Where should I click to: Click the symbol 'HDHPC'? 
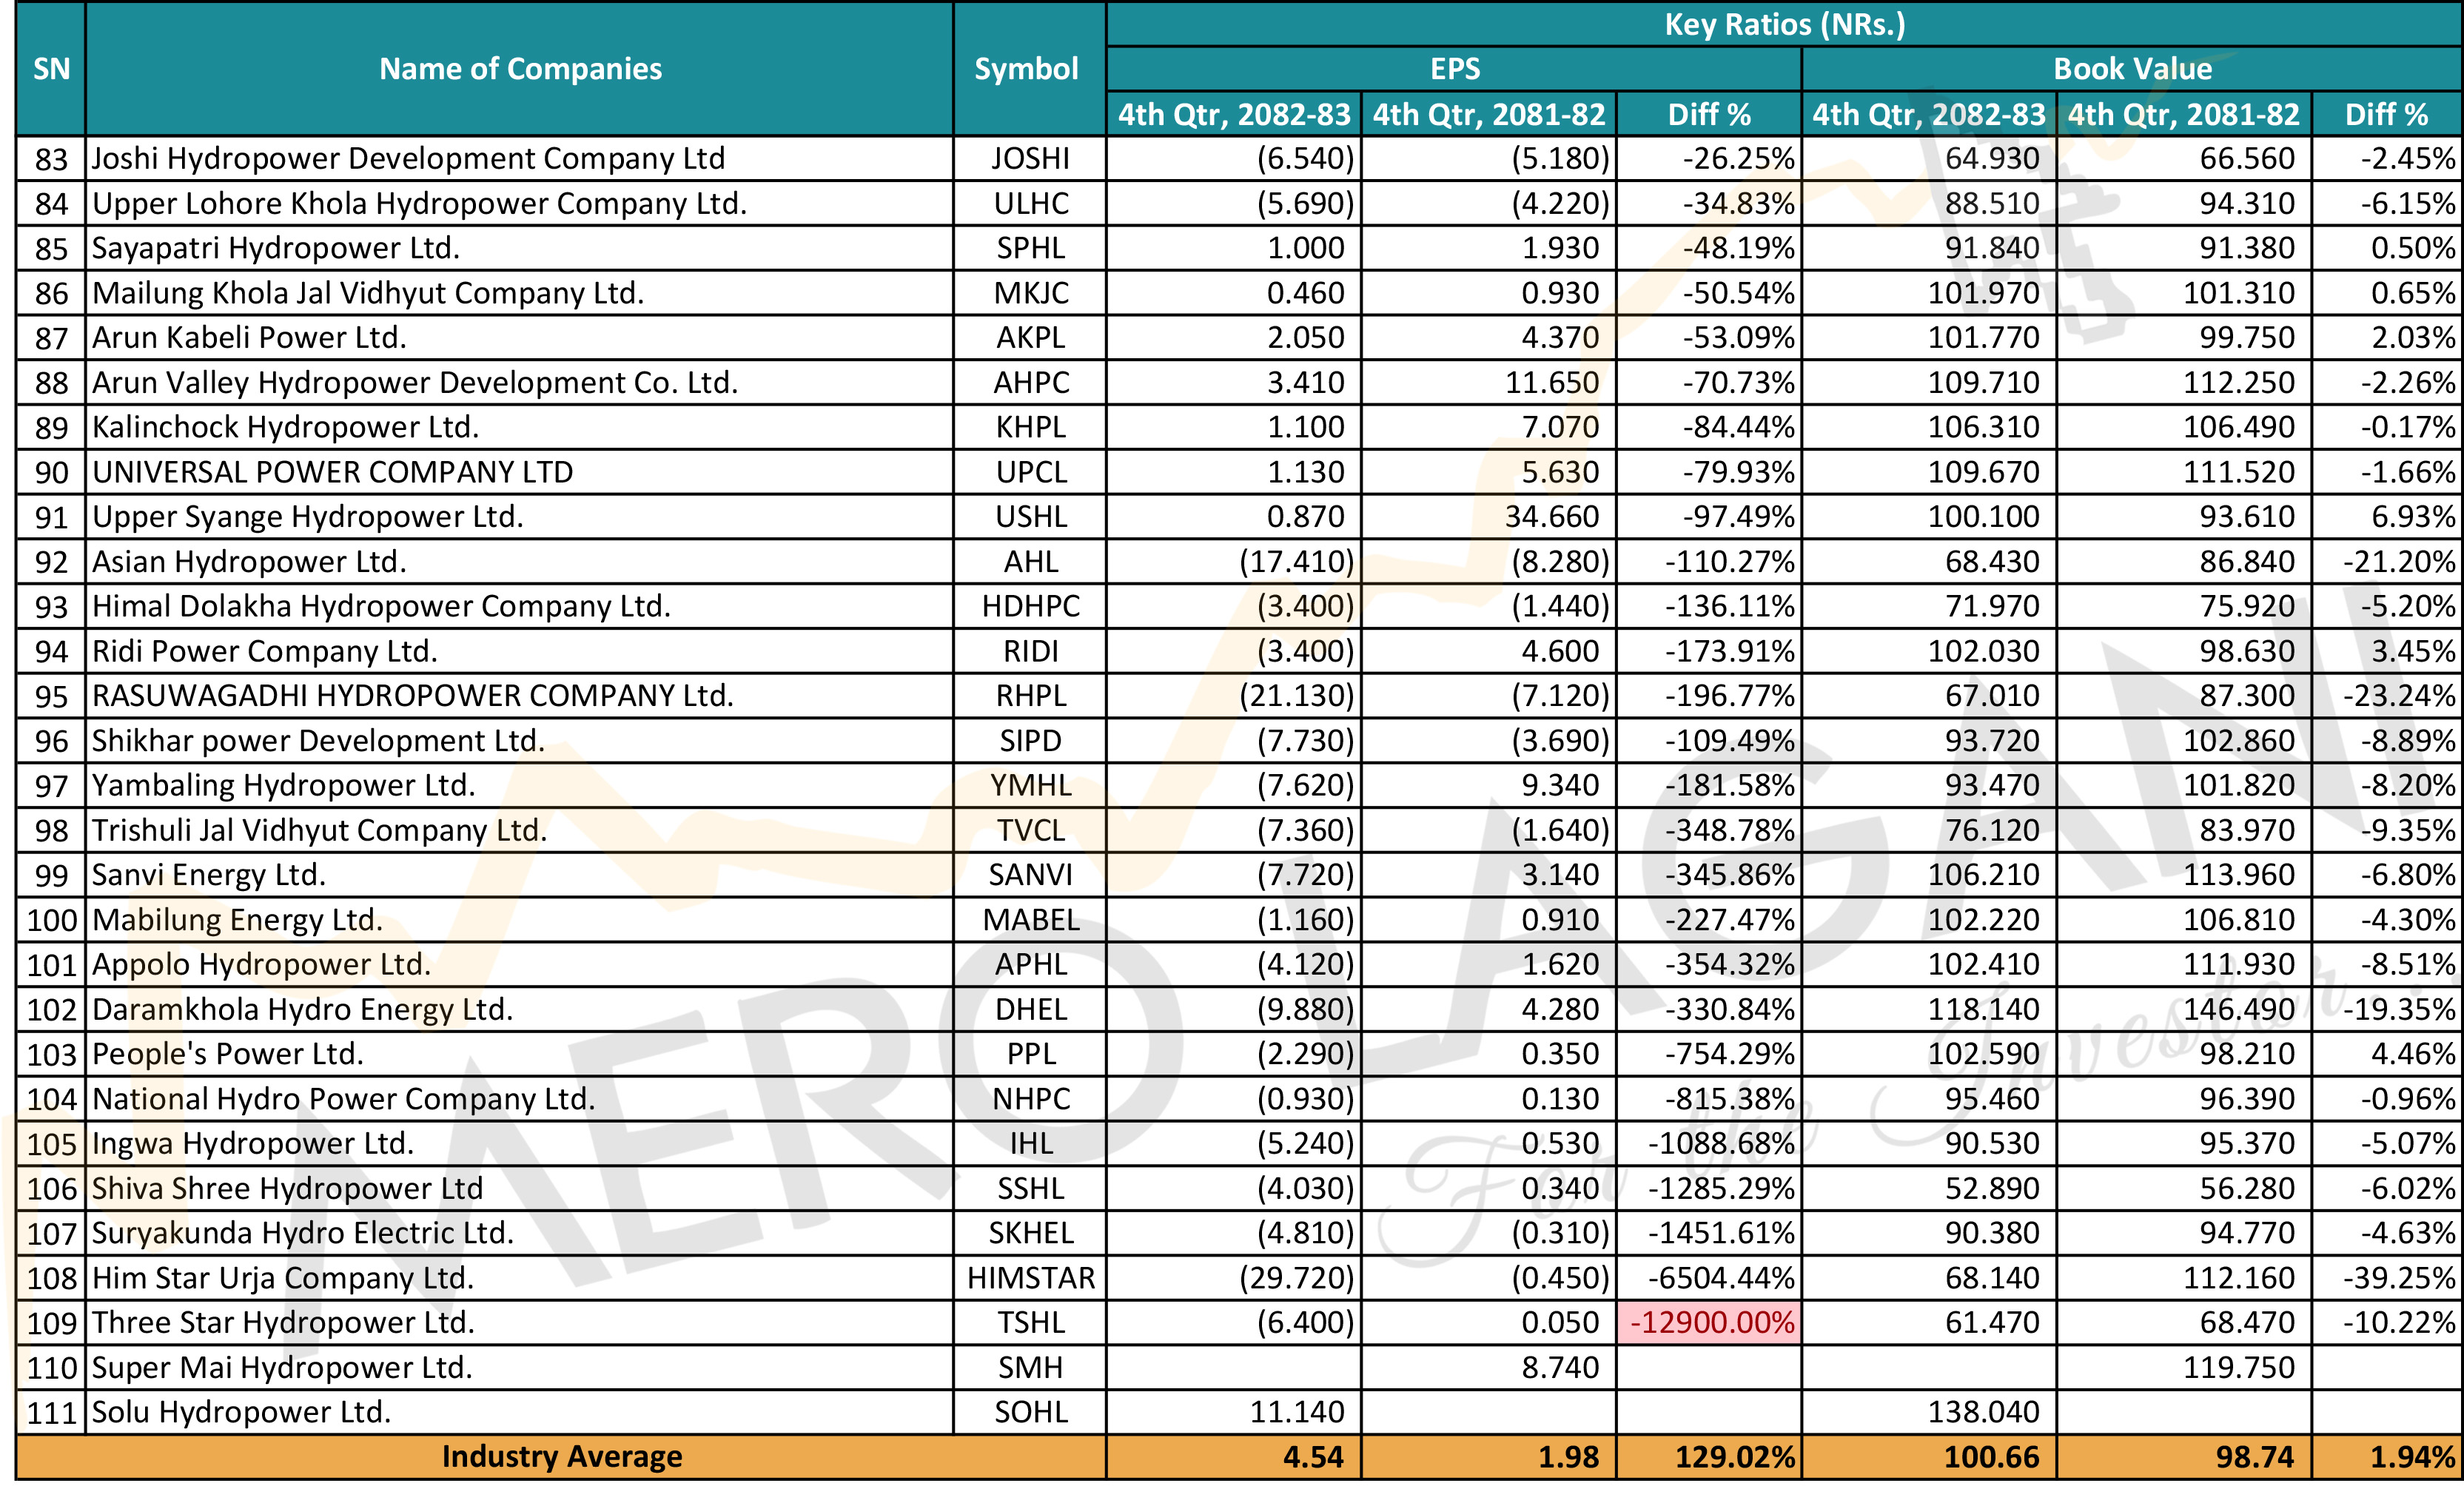click(x=1031, y=606)
